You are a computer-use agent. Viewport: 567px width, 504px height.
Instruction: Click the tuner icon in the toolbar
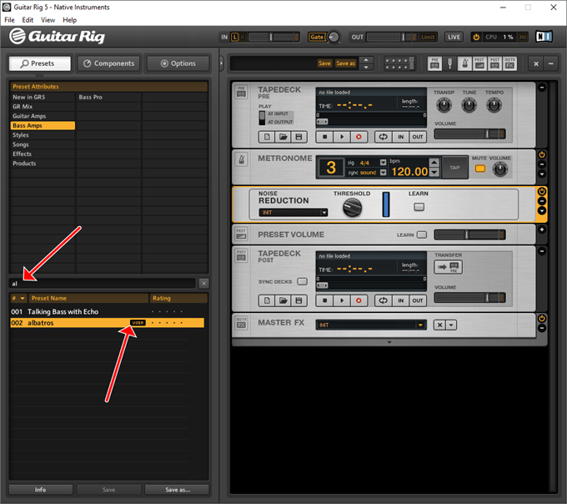(x=449, y=63)
